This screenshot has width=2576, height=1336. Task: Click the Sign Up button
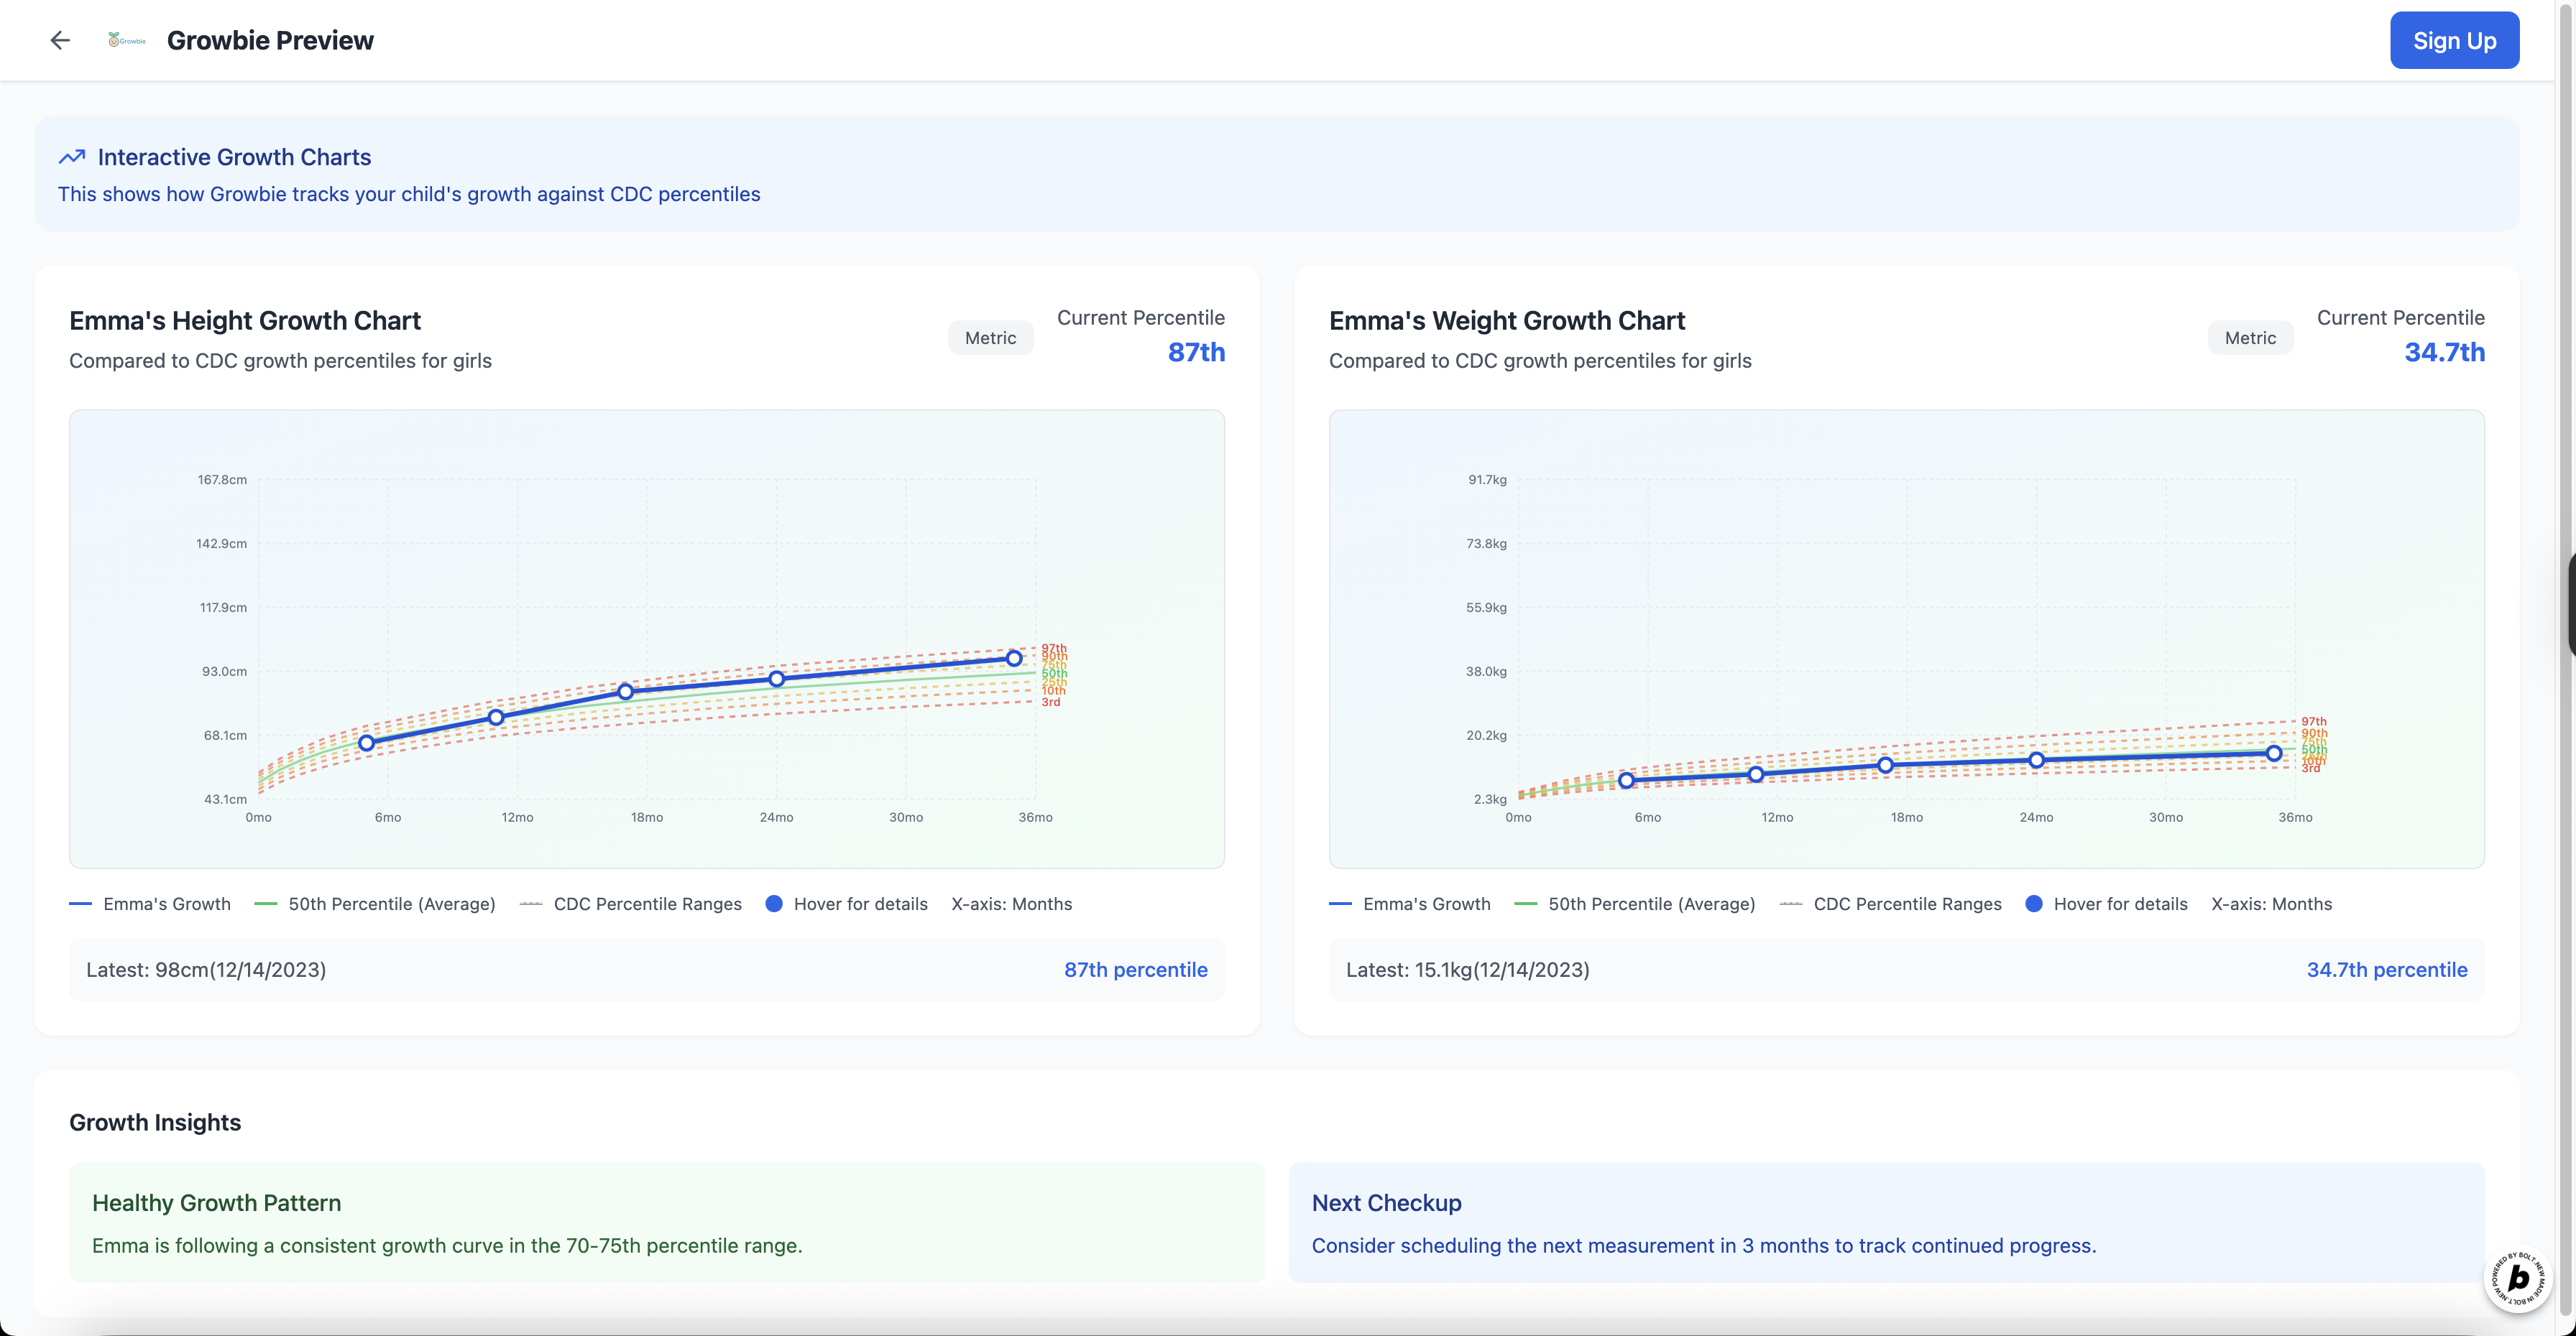2454,40
